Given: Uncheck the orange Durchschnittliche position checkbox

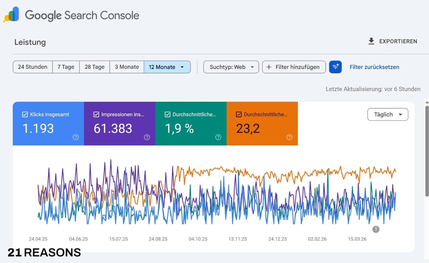Looking at the screenshot, I should tap(239, 114).
